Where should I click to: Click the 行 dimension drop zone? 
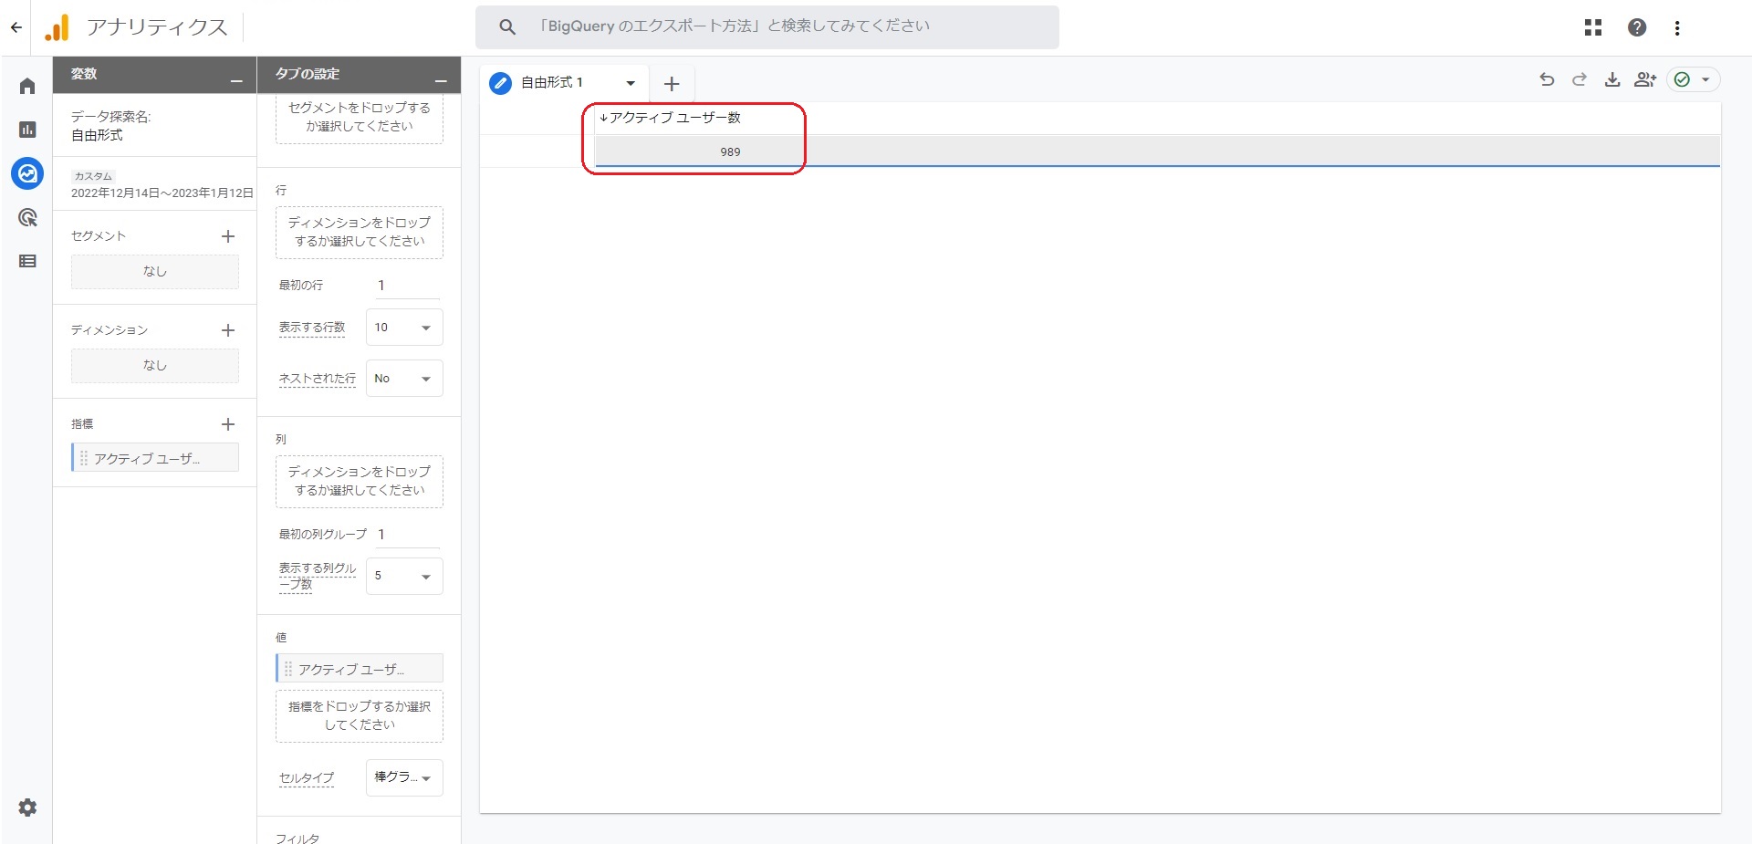point(360,232)
